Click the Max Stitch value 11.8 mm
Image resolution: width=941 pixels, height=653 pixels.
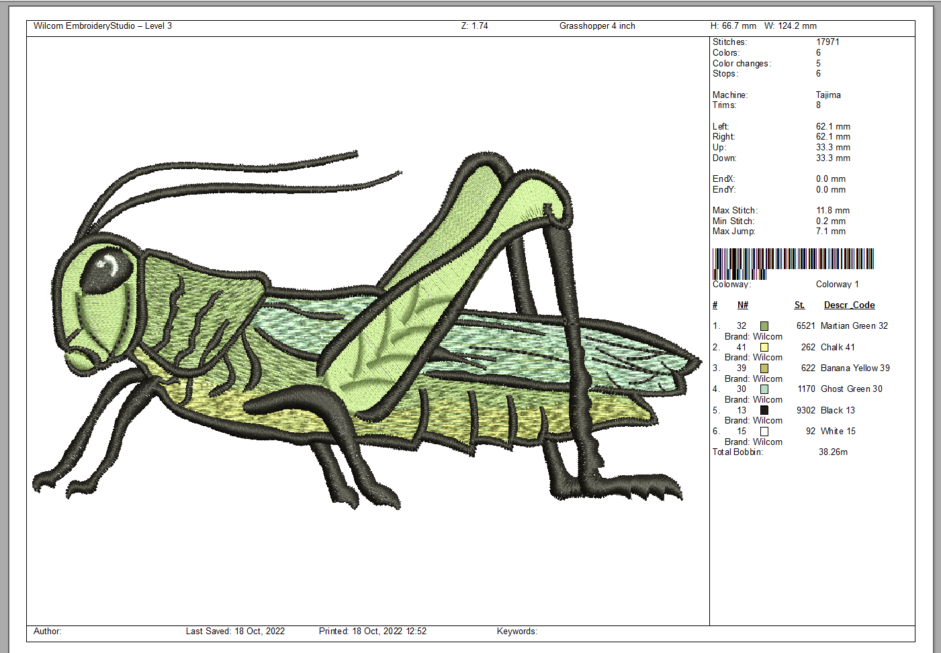pos(833,211)
